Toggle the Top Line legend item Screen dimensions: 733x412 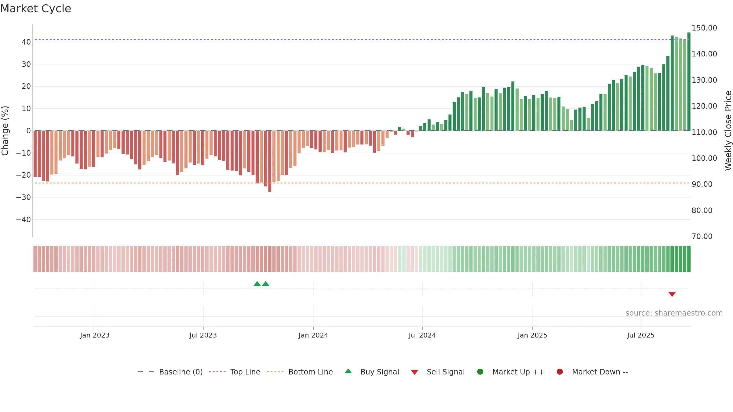[x=235, y=372]
